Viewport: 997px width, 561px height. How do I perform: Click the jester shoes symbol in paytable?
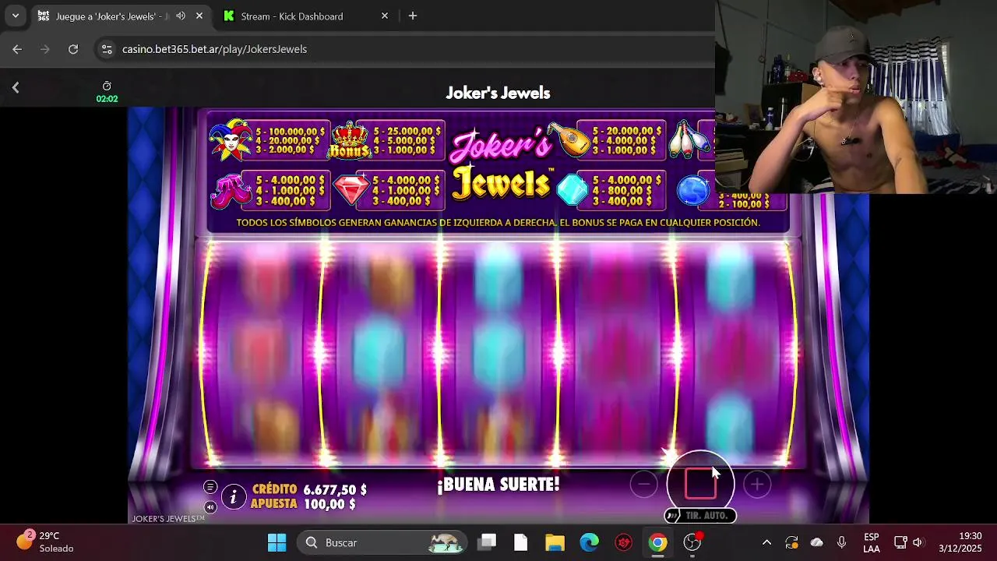[231, 190]
